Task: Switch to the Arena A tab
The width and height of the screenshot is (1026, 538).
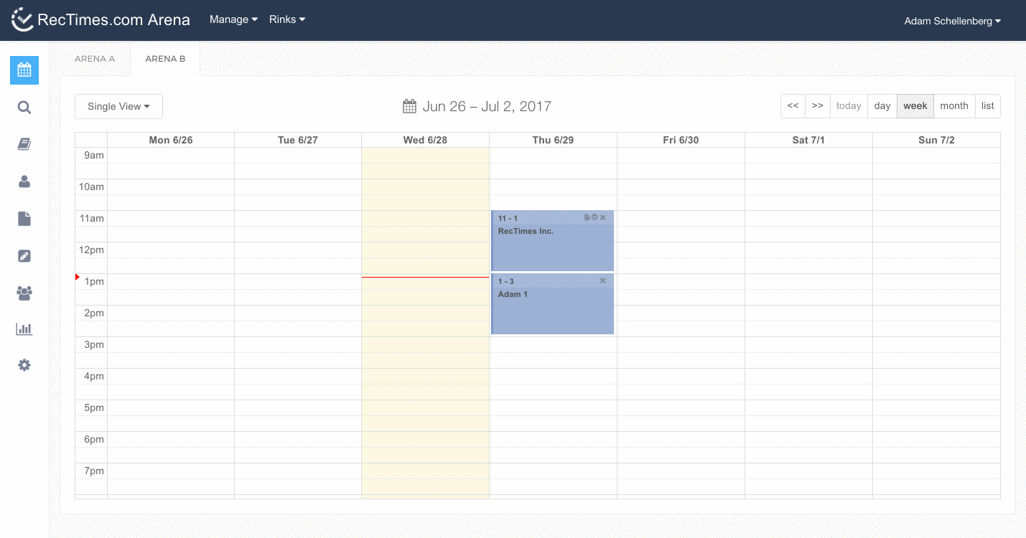Action: [95, 59]
